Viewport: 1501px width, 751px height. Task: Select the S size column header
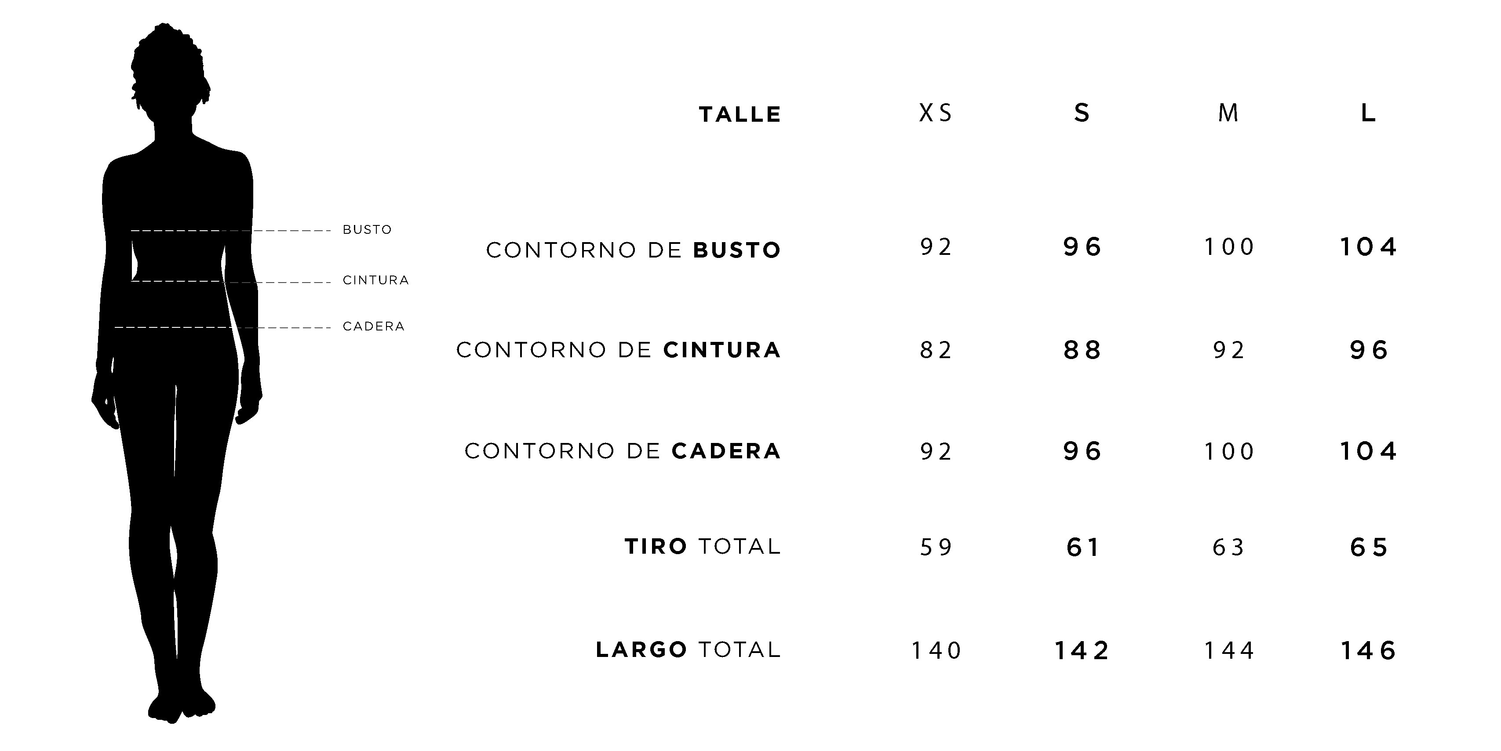(1082, 113)
